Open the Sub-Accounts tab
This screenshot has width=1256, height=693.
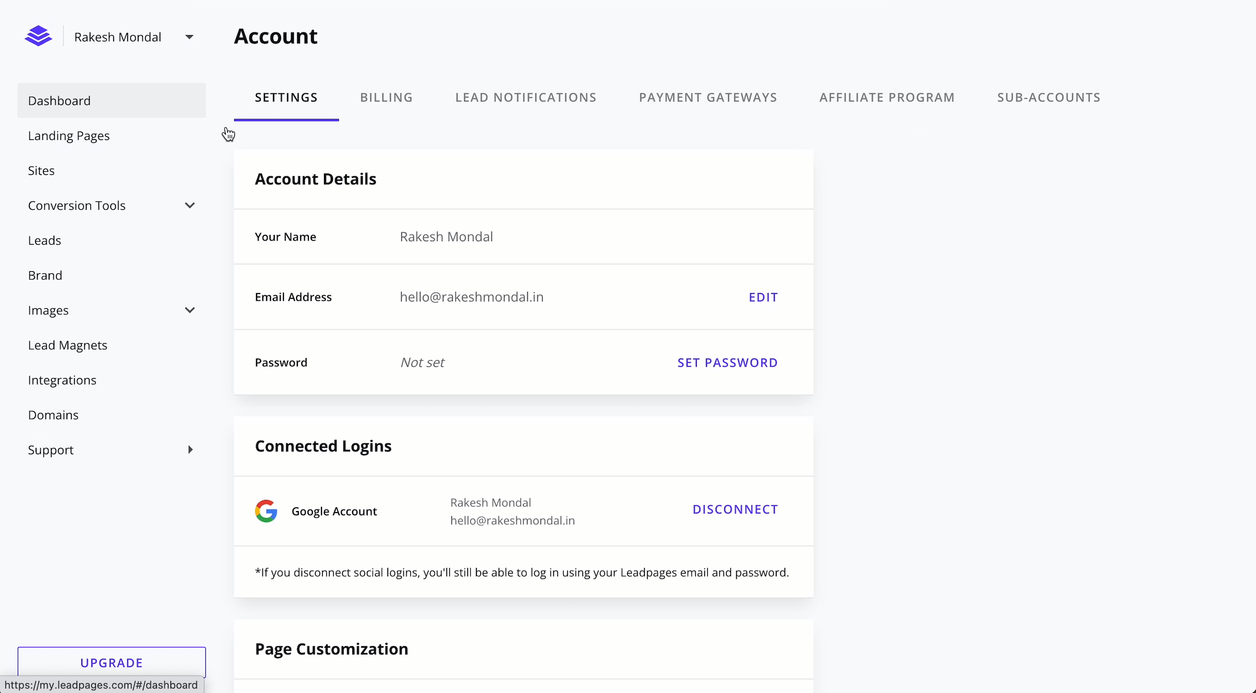[1048, 98]
